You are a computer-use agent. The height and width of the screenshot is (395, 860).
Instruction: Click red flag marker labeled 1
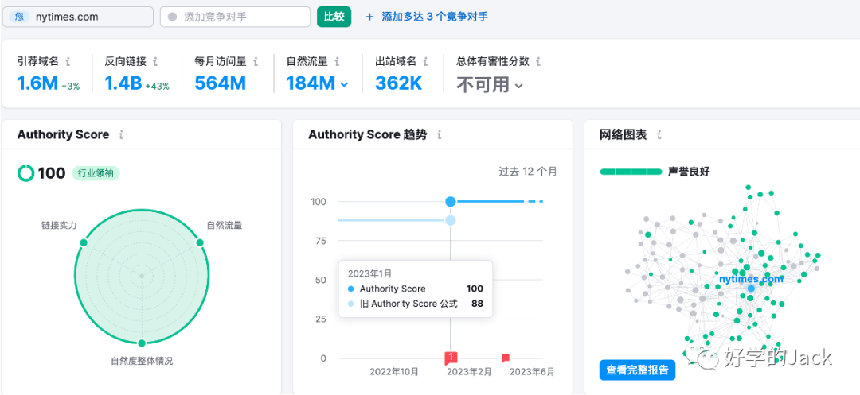[451, 358]
